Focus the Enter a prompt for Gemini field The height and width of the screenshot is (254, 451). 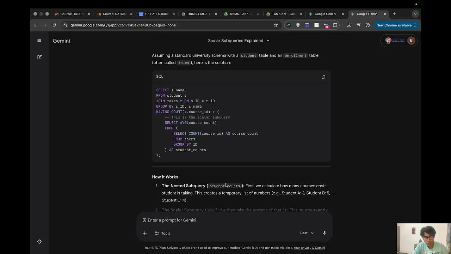point(234,220)
